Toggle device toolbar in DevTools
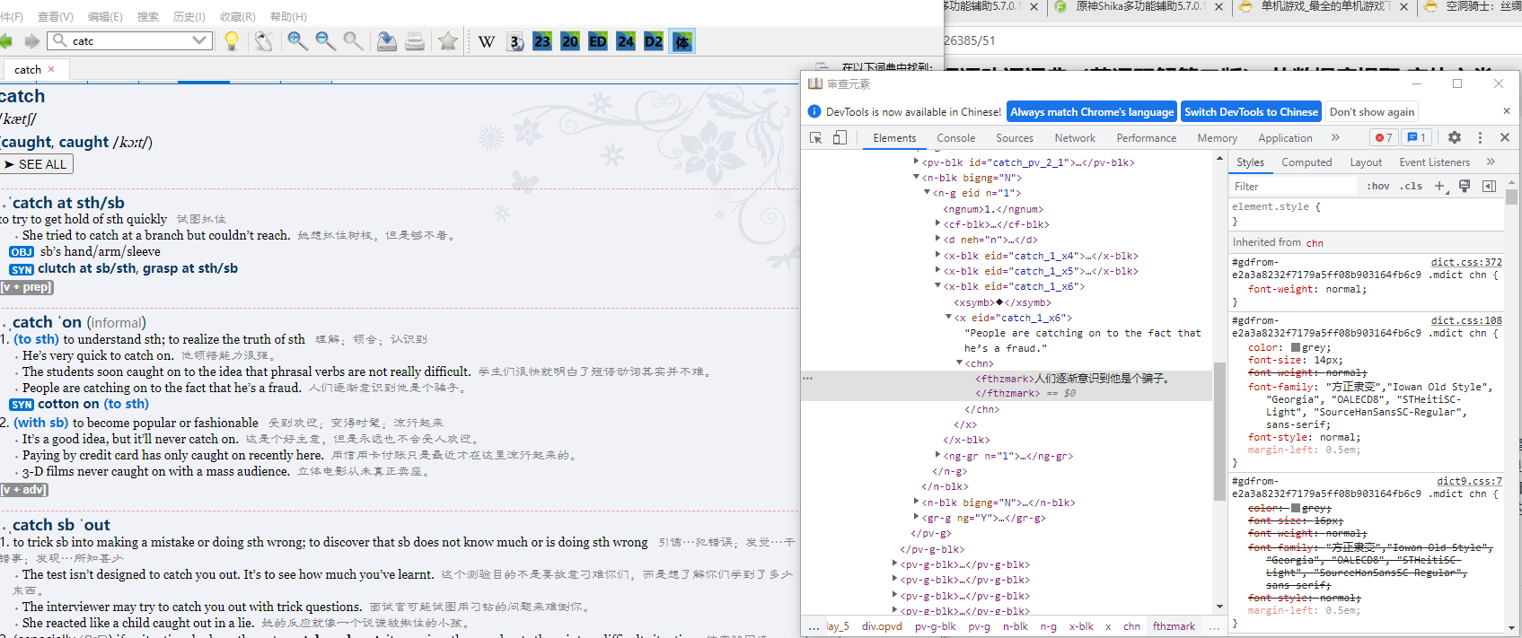 click(x=840, y=138)
